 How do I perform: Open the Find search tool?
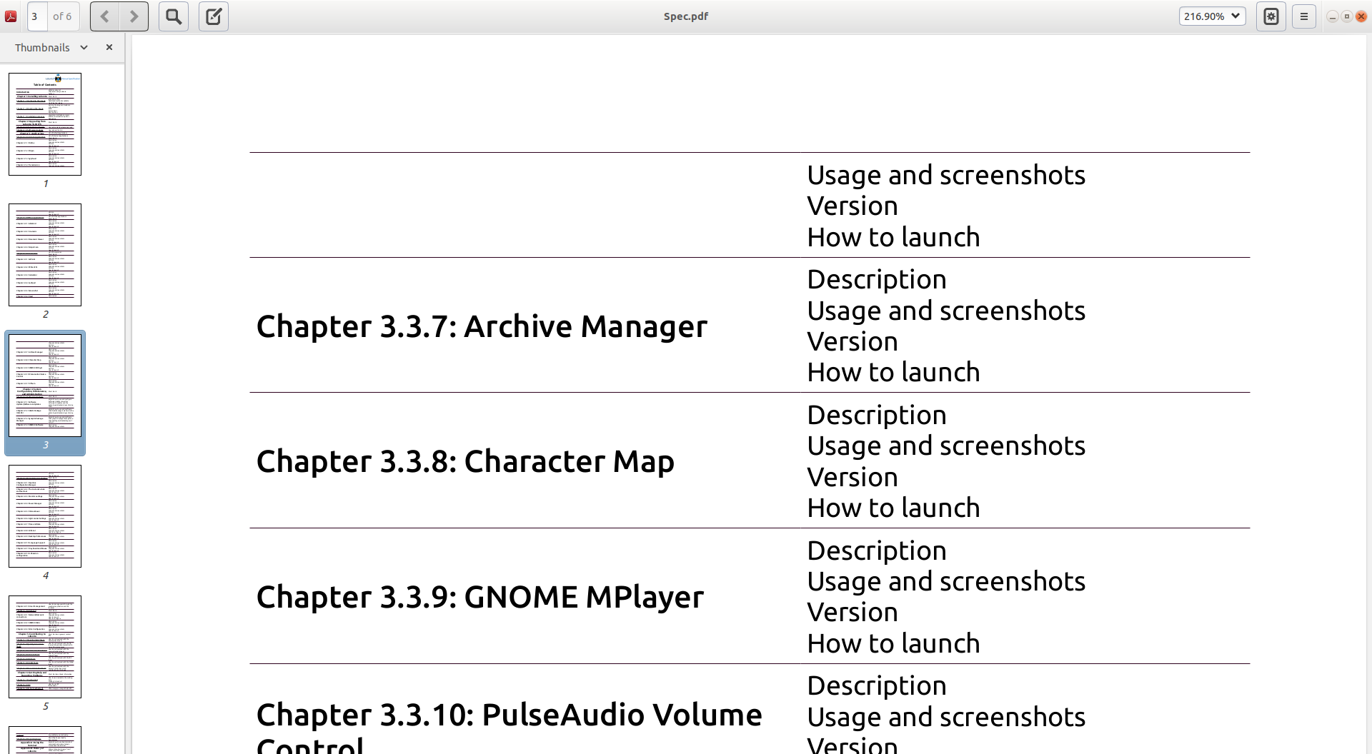click(x=174, y=16)
